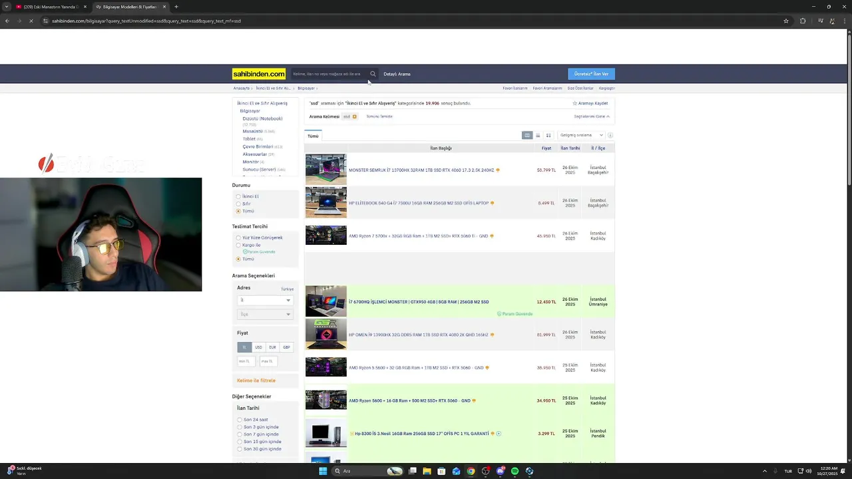Viewport: 852px width, 479px height.
Task: Click the taskbar volume icon
Action: pyautogui.click(x=809, y=471)
